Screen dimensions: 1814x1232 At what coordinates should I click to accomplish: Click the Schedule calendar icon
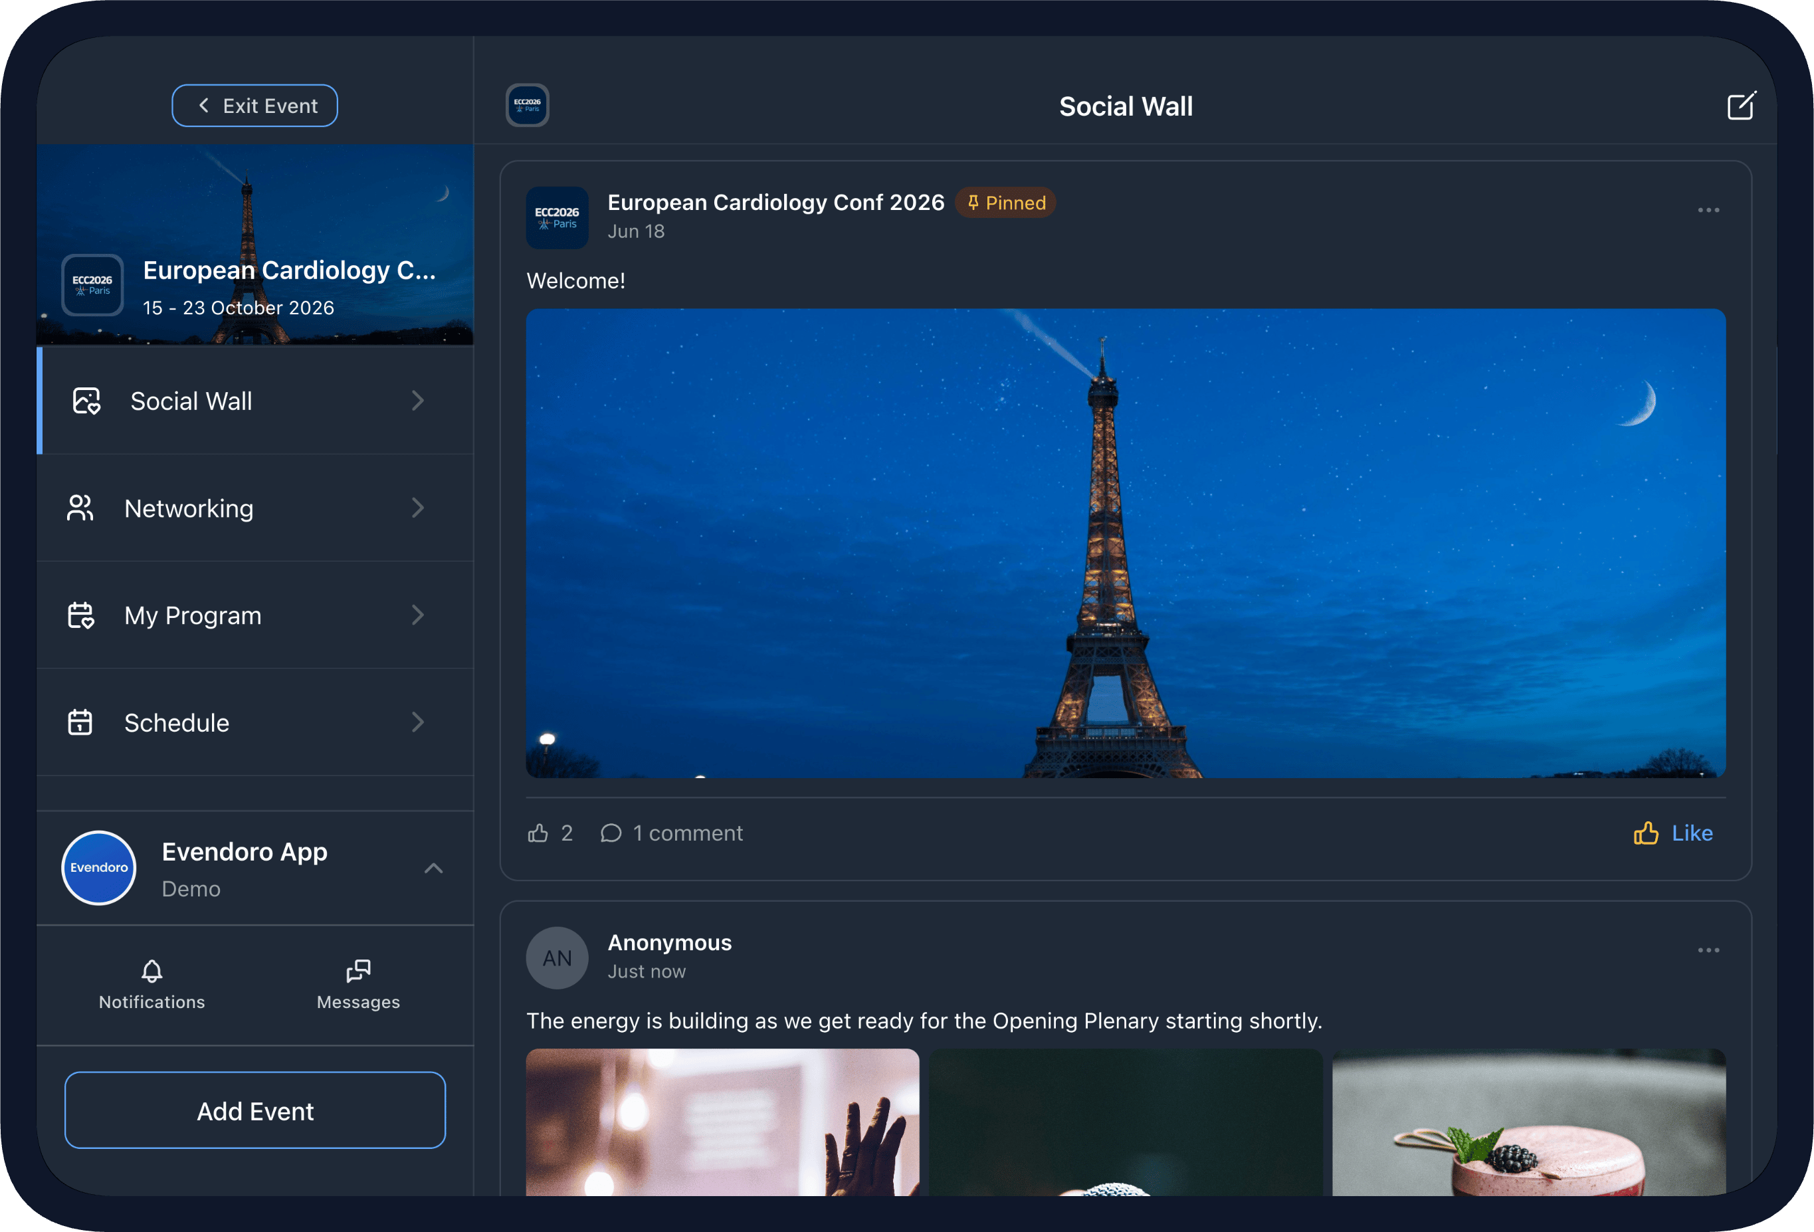click(x=80, y=722)
